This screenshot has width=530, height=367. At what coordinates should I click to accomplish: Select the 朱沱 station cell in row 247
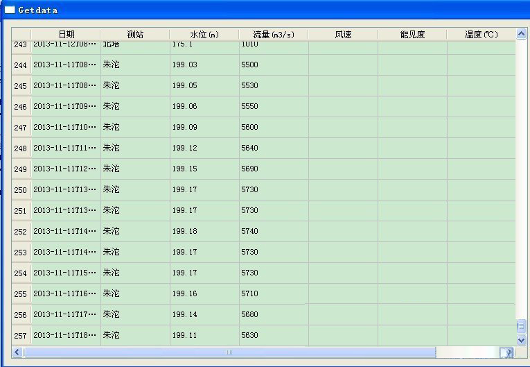(x=135, y=128)
